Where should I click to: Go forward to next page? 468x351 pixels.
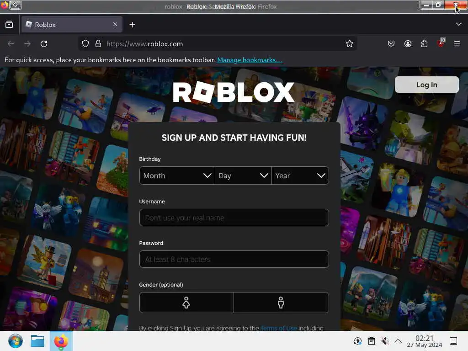[x=27, y=44]
